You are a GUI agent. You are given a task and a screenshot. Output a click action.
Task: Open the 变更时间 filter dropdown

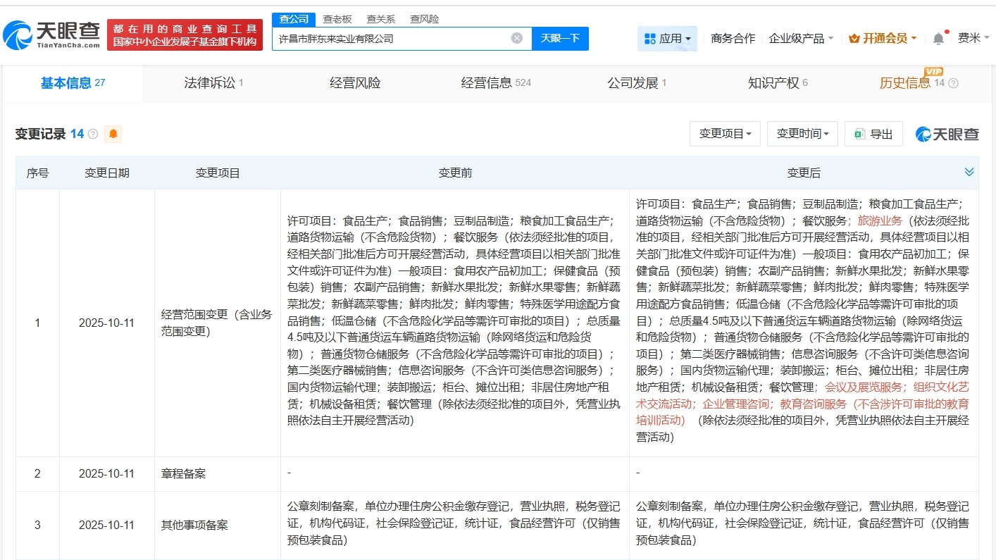[x=802, y=133]
